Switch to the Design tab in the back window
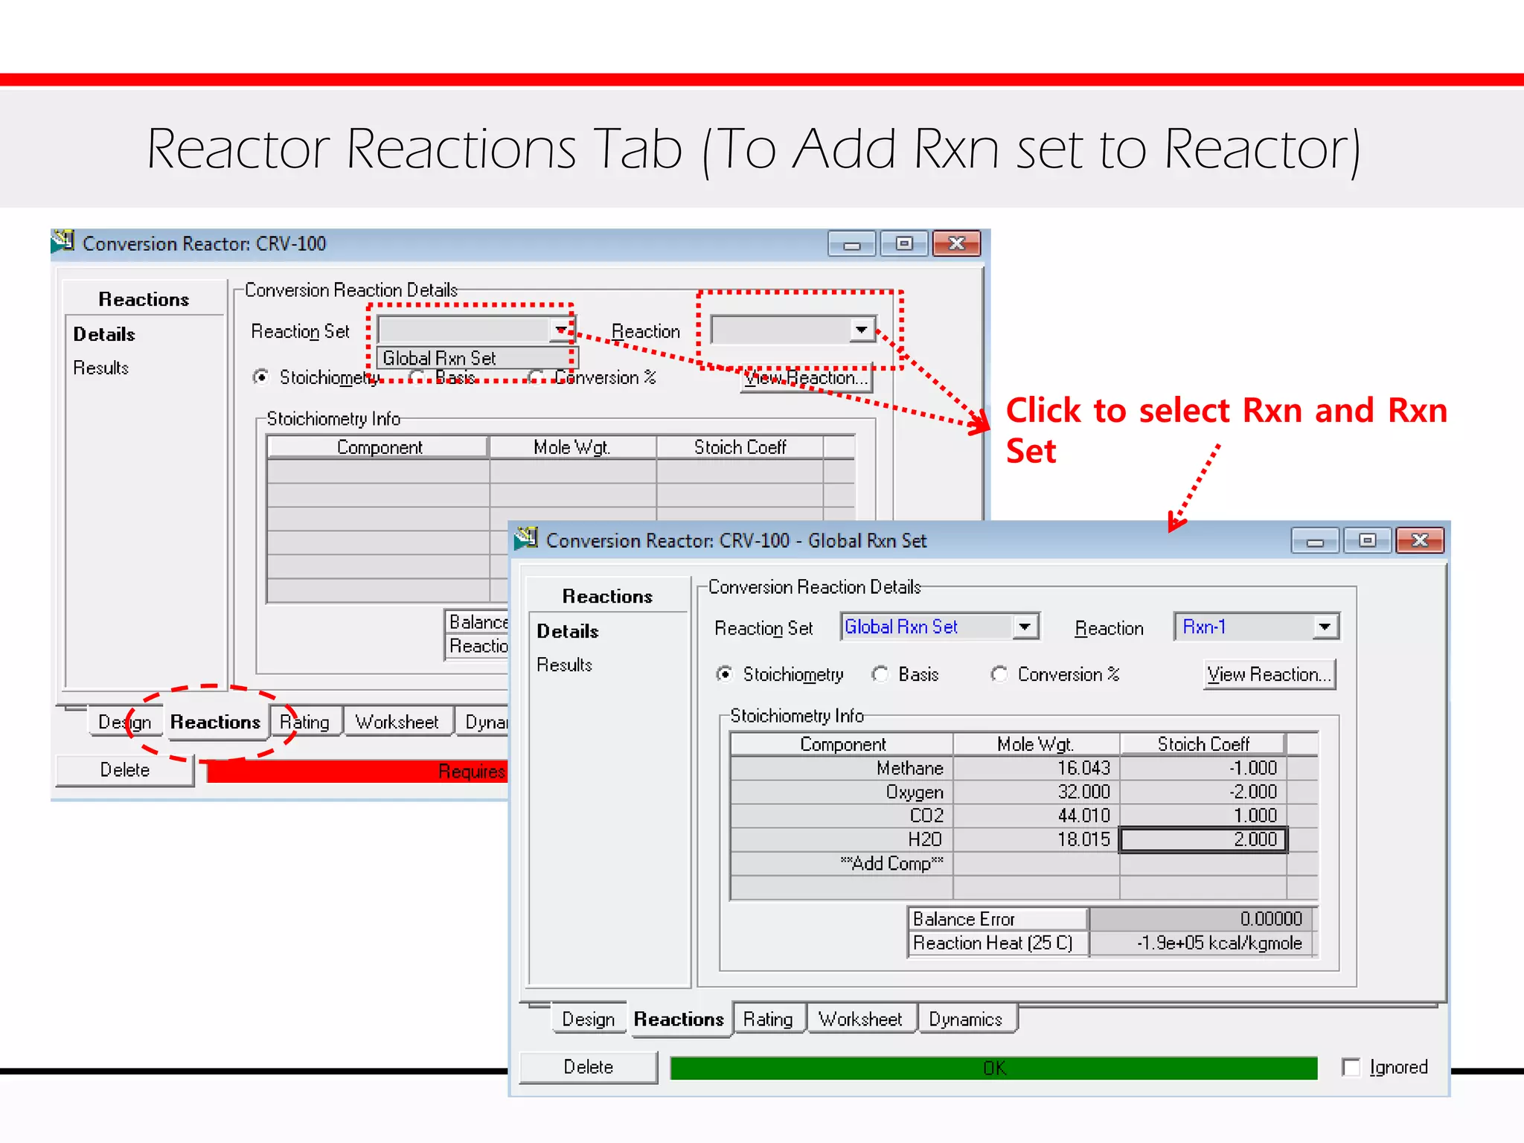Viewport: 1524px width, 1143px height. [x=124, y=722]
